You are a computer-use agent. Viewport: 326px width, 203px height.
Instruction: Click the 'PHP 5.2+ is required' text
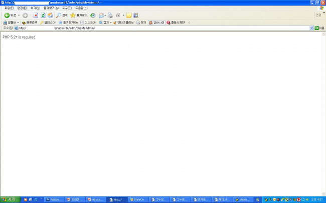(x=19, y=37)
